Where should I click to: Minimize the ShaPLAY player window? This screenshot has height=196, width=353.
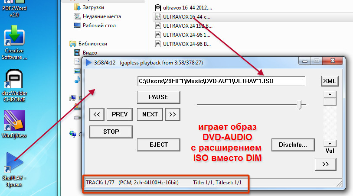pyautogui.click(x=305, y=61)
